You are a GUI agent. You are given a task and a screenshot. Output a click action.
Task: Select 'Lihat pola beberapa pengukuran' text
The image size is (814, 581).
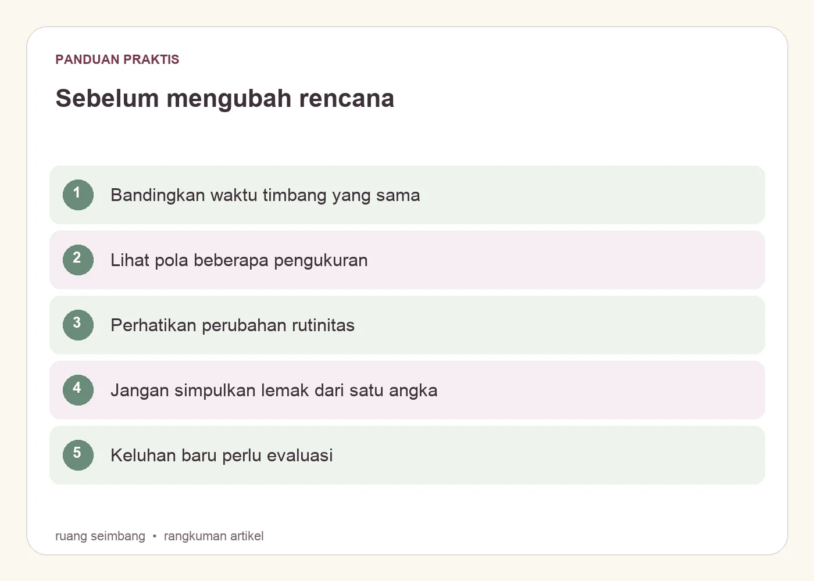pyautogui.click(x=239, y=260)
